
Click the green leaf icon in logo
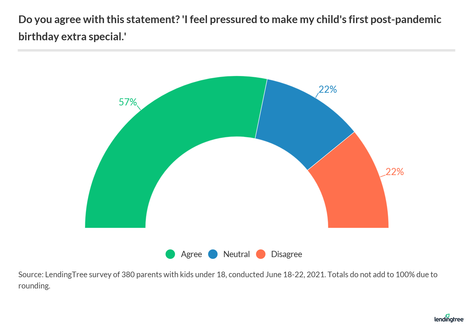447,316
